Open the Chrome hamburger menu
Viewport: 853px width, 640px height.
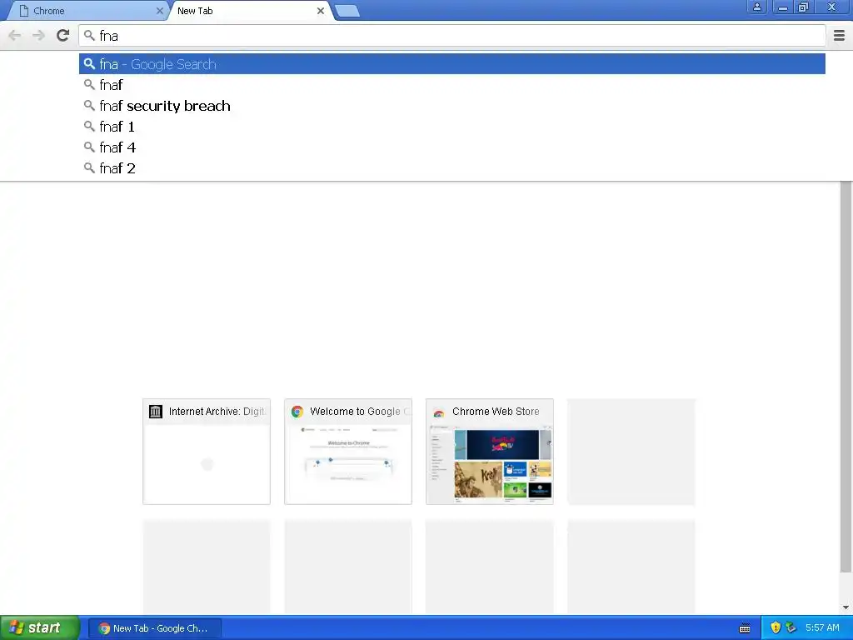840,35
